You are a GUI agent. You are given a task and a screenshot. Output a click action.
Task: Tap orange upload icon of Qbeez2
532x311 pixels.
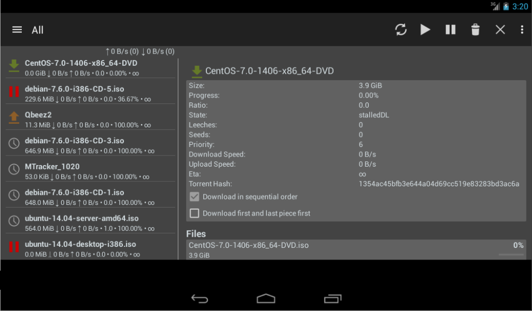click(14, 117)
